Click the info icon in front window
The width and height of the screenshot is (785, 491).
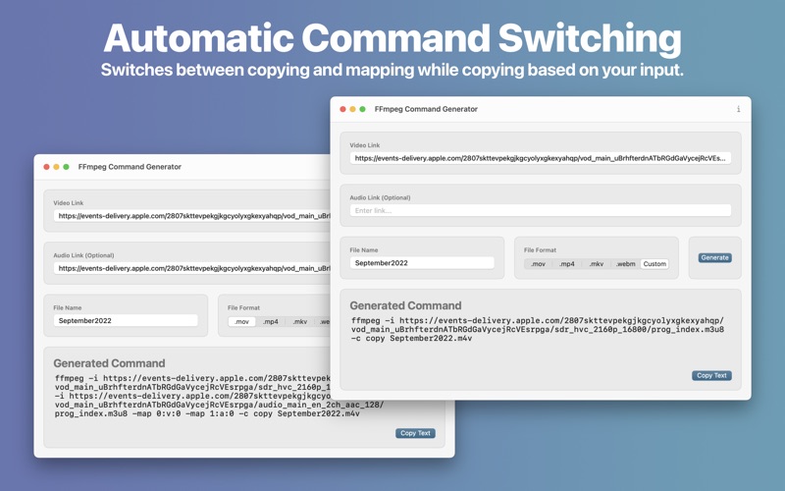[738, 109]
